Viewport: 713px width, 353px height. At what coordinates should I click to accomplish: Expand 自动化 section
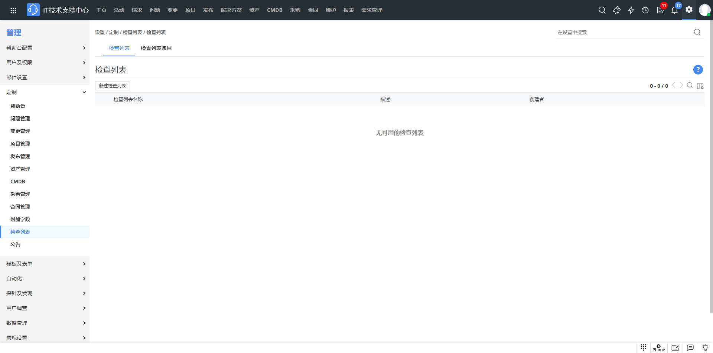coord(45,279)
